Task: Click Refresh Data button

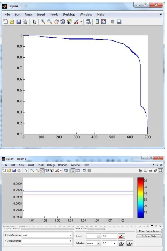Action: click(149, 236)
